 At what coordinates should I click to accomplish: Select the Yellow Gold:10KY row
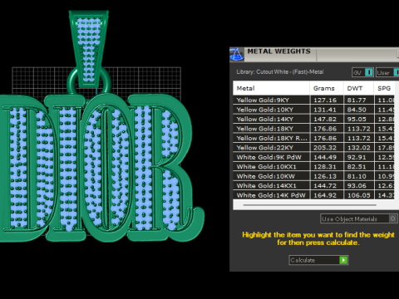(x=314, y=110)
